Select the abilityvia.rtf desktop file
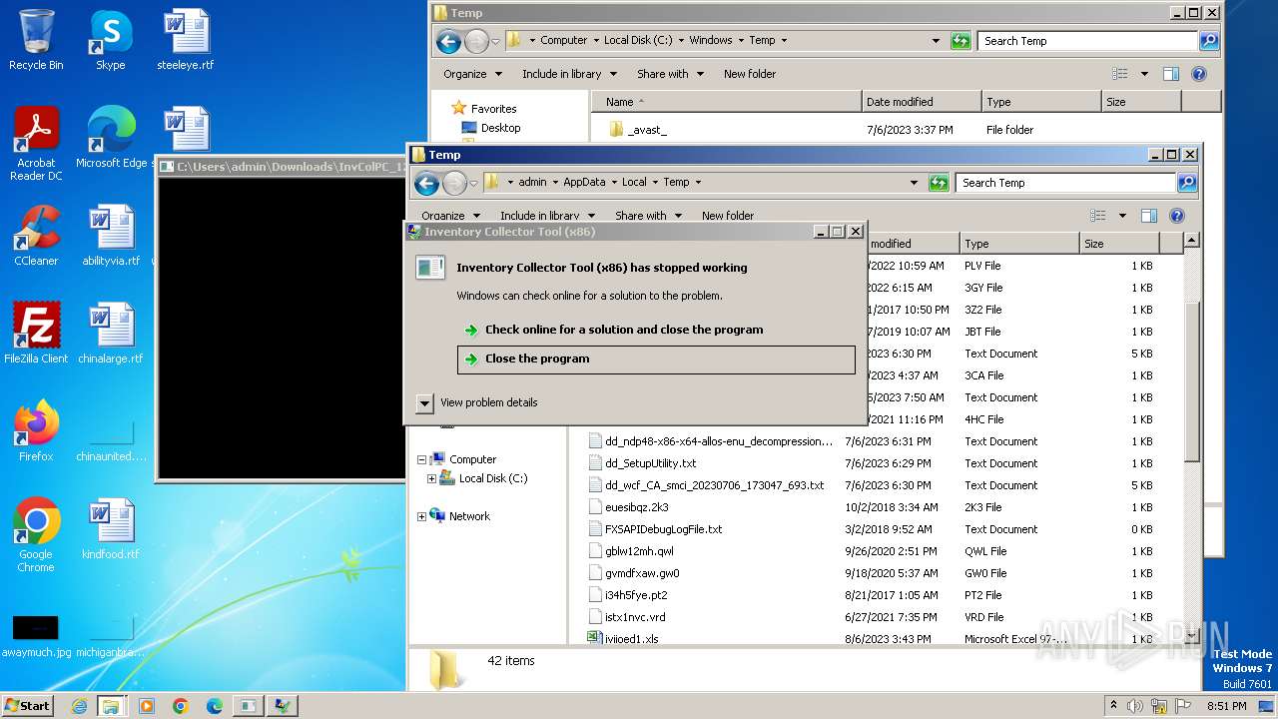1278x719 pixels. tap(111, 236)
